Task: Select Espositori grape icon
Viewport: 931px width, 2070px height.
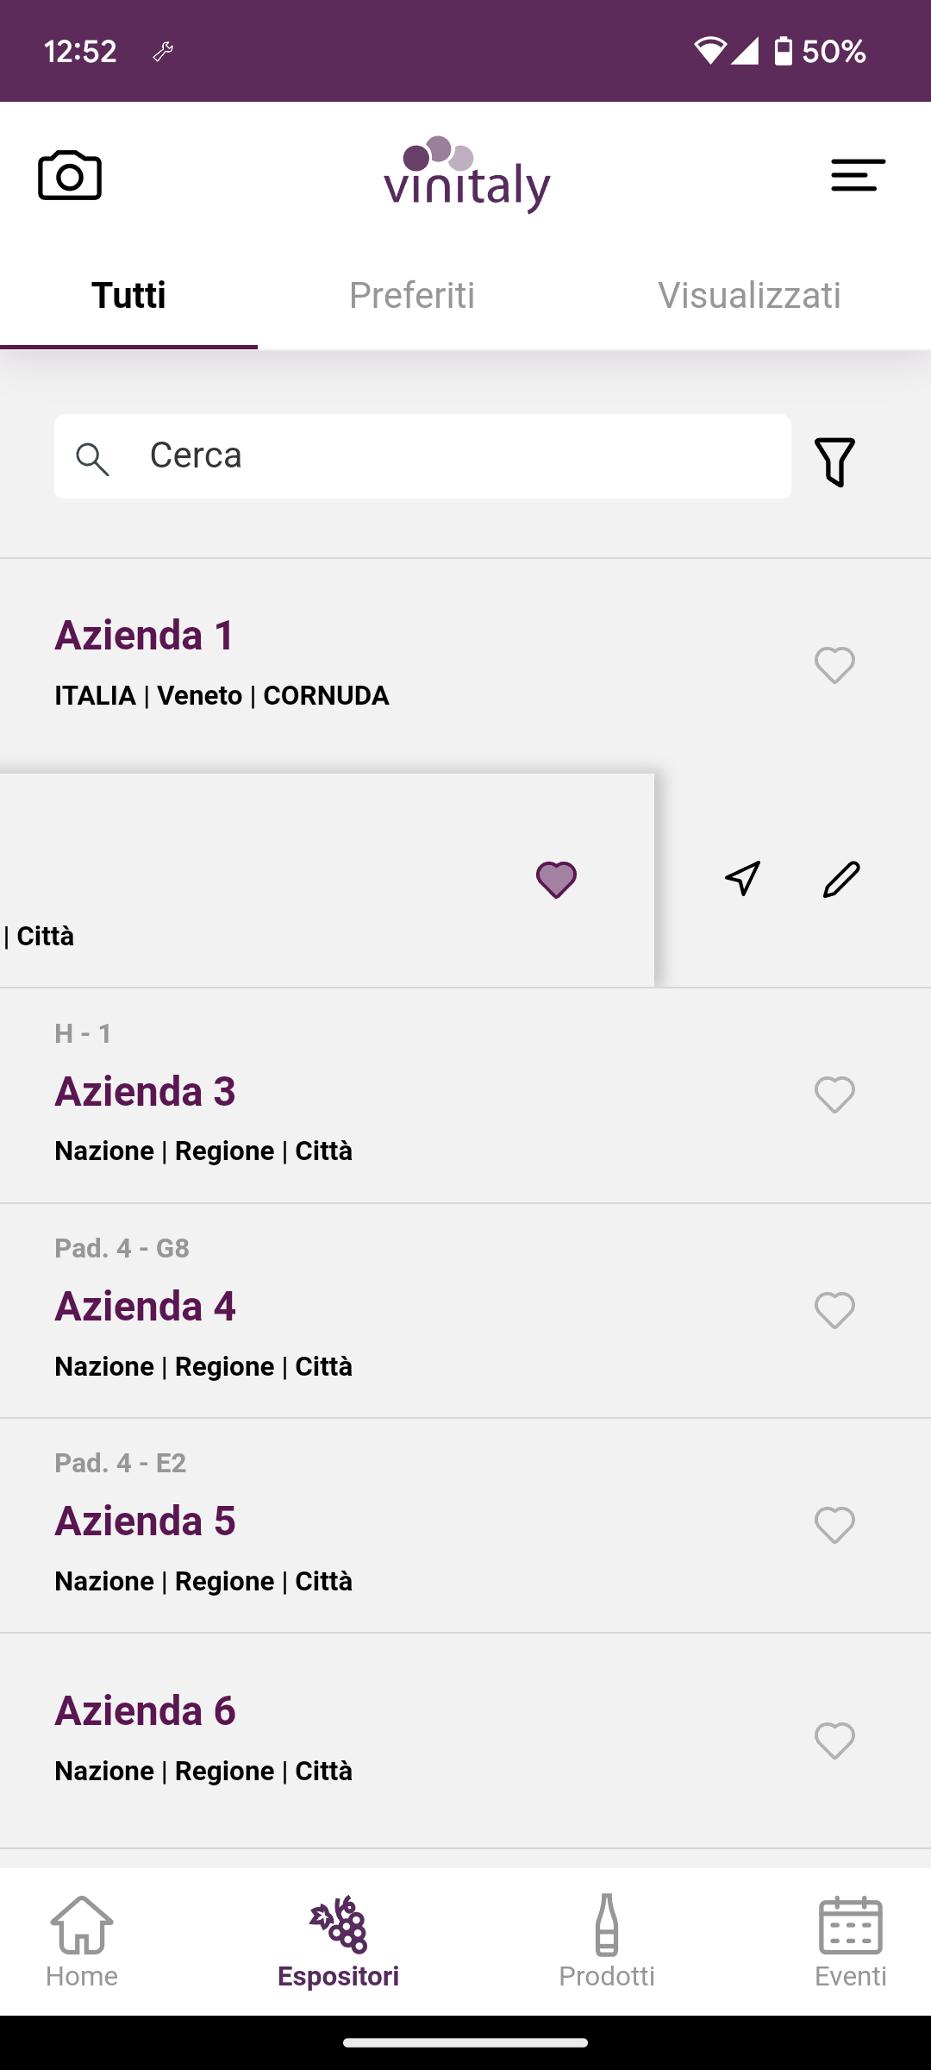Action: 339,1941
